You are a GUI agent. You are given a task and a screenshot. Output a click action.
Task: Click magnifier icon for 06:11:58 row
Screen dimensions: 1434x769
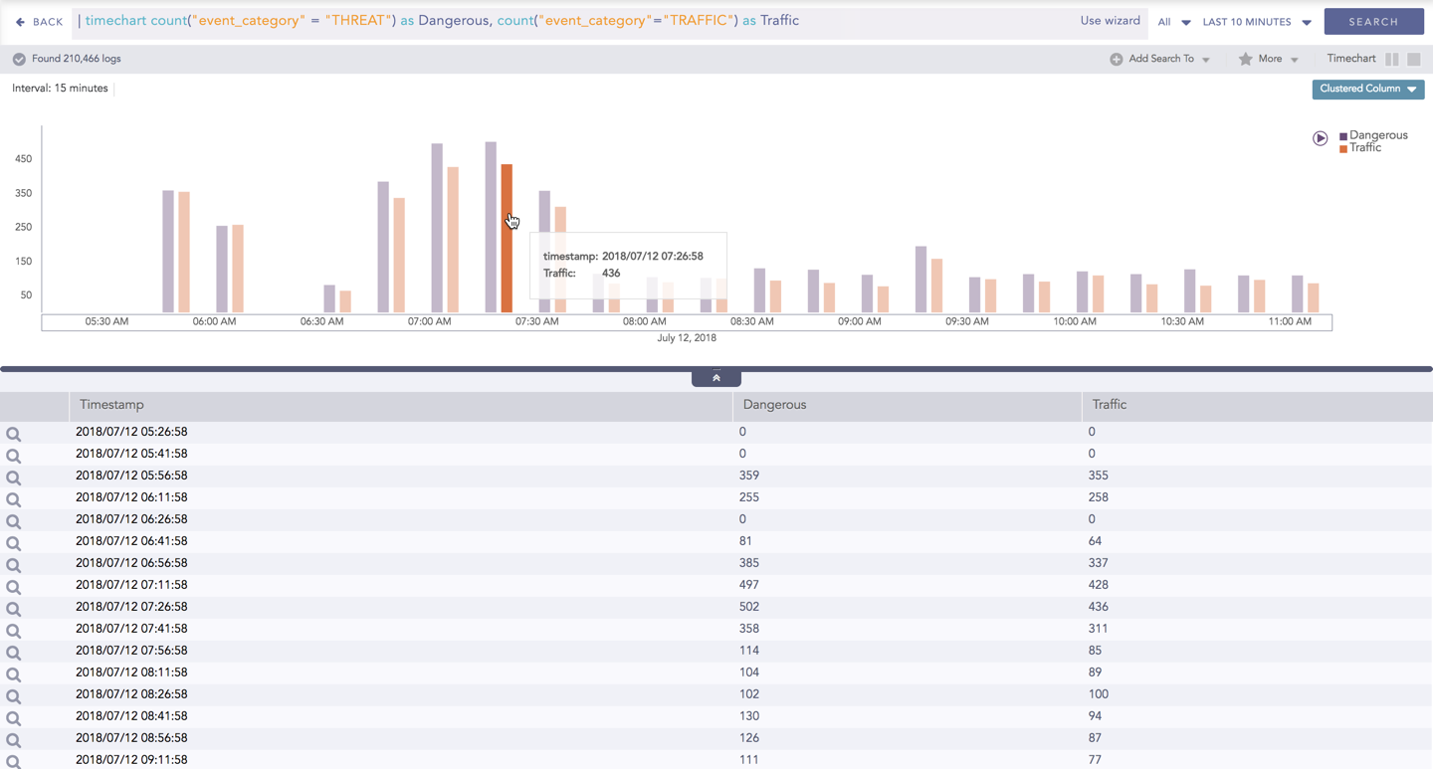coord(14,499)
